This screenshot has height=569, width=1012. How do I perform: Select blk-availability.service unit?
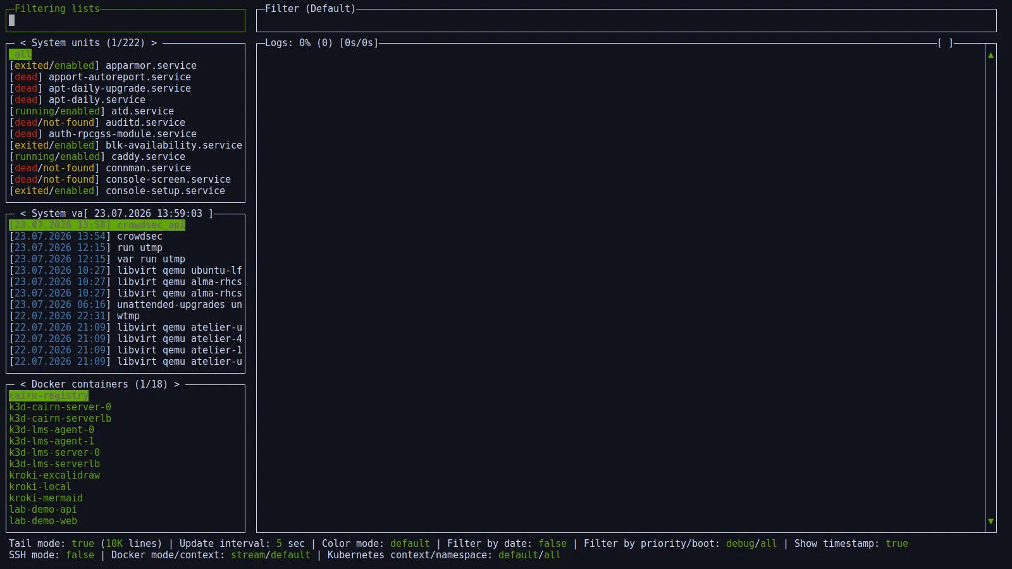pos(126,145)
